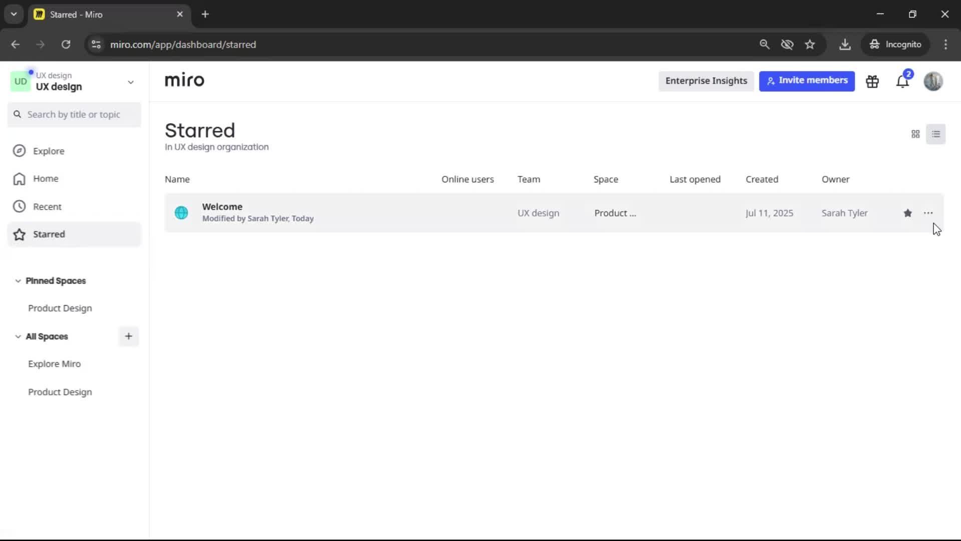Image resolution: width=961 pixels, height=541 pixels.
Task: Click Space column header
Action: [606, 179]
